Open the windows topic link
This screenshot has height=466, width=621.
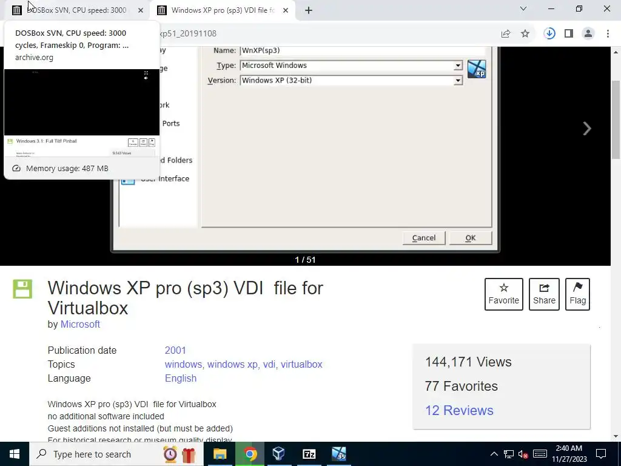click(183, 364)
